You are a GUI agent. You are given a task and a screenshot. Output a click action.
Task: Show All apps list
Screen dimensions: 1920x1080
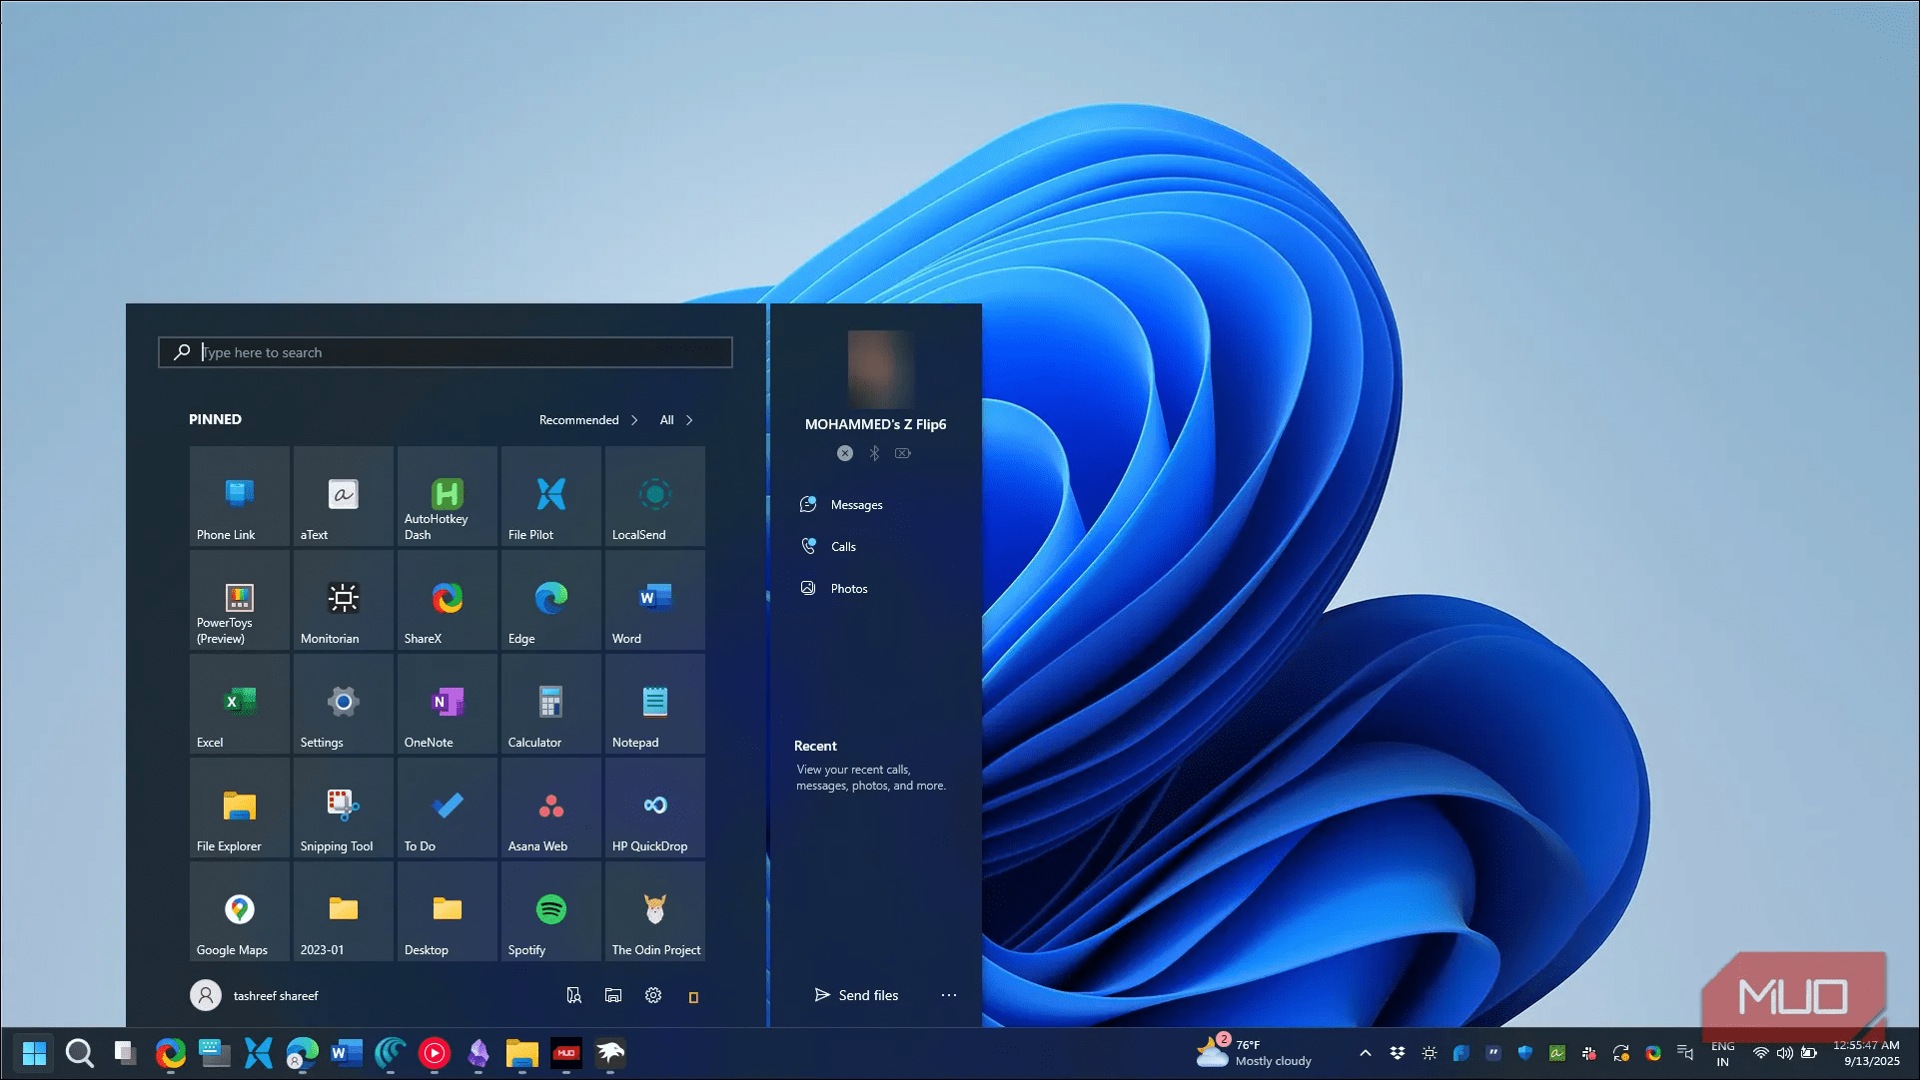click(676, 420)
